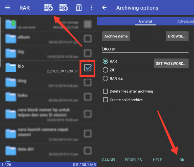The image size is (194, 167).
Task: Select the ZIP format radio button
Action: [105, 70]
